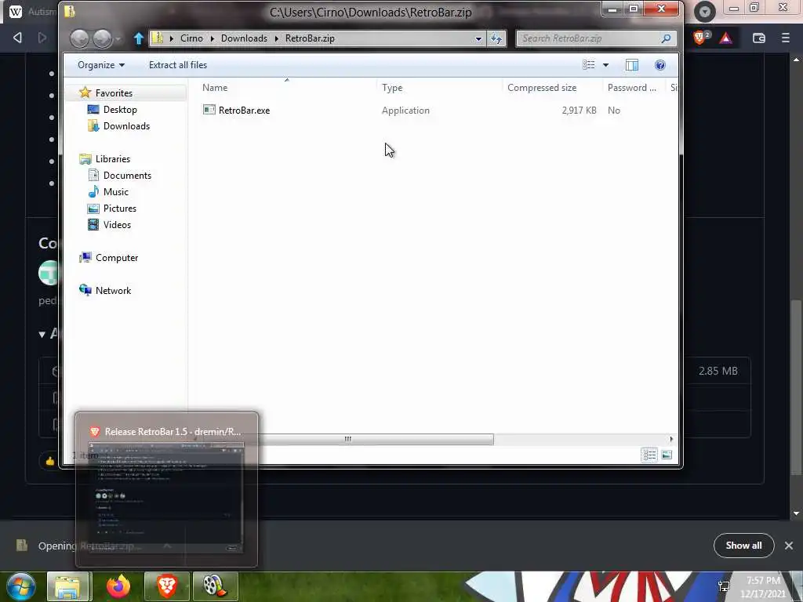Open Desktop in navigation pane
Image resolution: width=803 pixels, height=602 pixels.
point(120,110)
